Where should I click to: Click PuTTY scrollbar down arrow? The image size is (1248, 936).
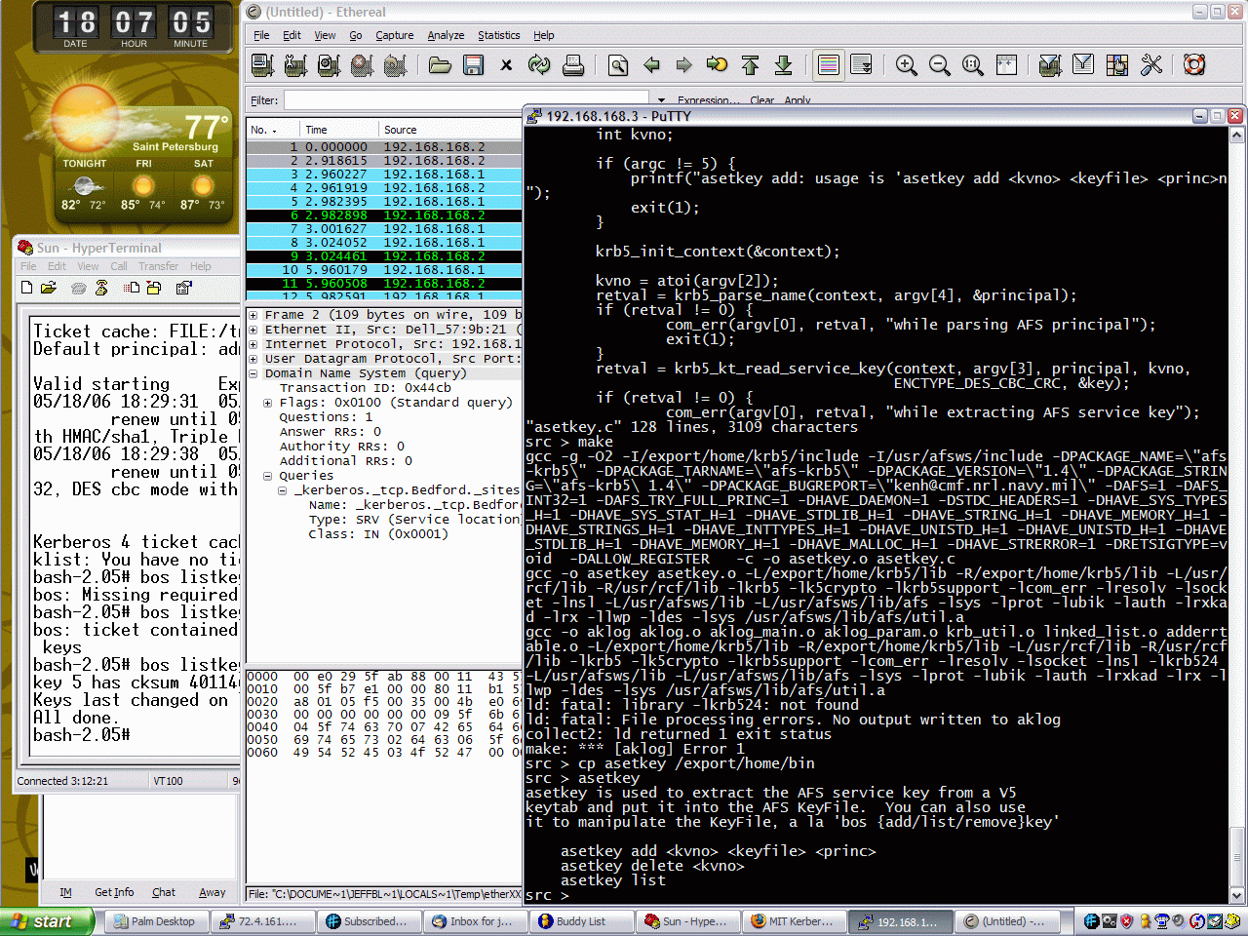click(1236, 895)
